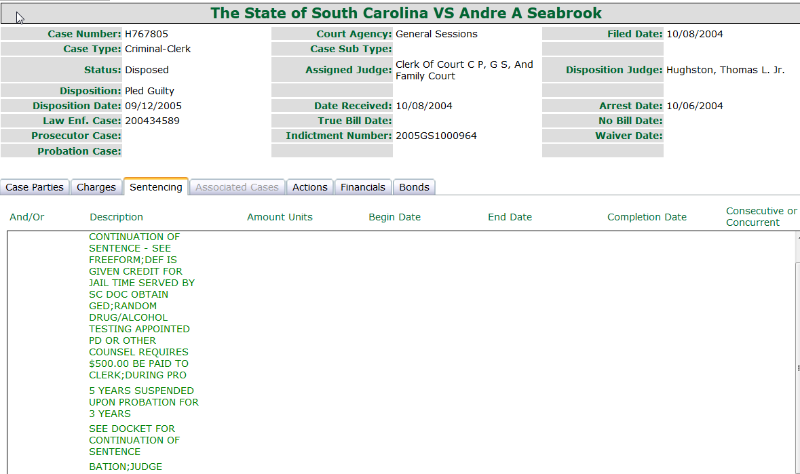Switch to the Charges tab
The image size is (800, 474).
click(x=96, y=187)
